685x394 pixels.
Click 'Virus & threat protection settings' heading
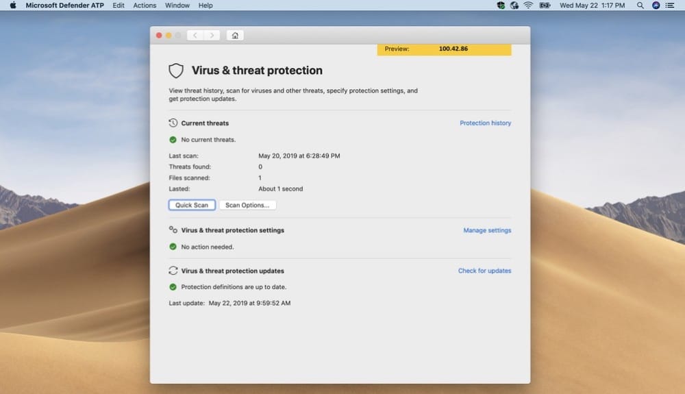233,230
